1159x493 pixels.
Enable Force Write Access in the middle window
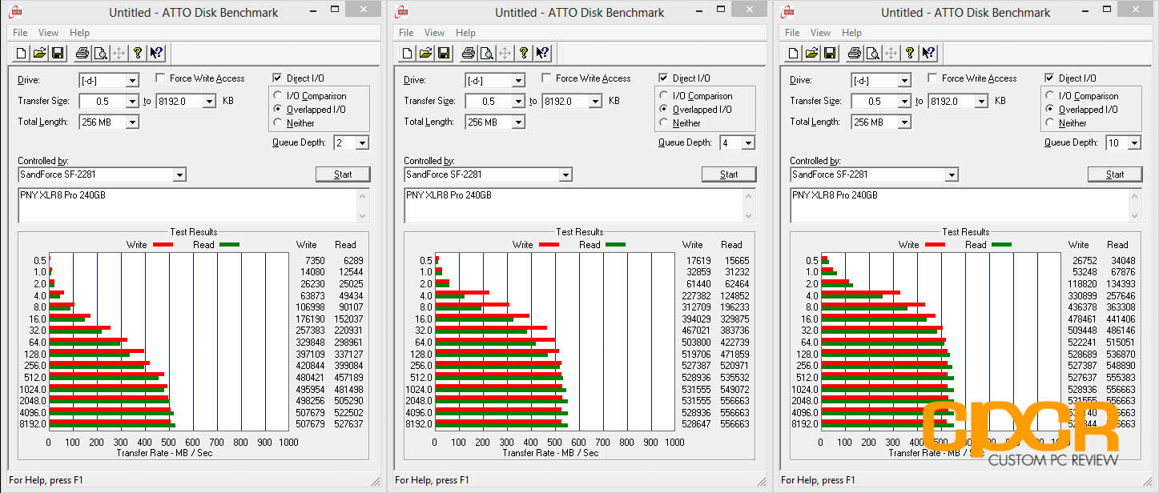click(x=546, y=78)
